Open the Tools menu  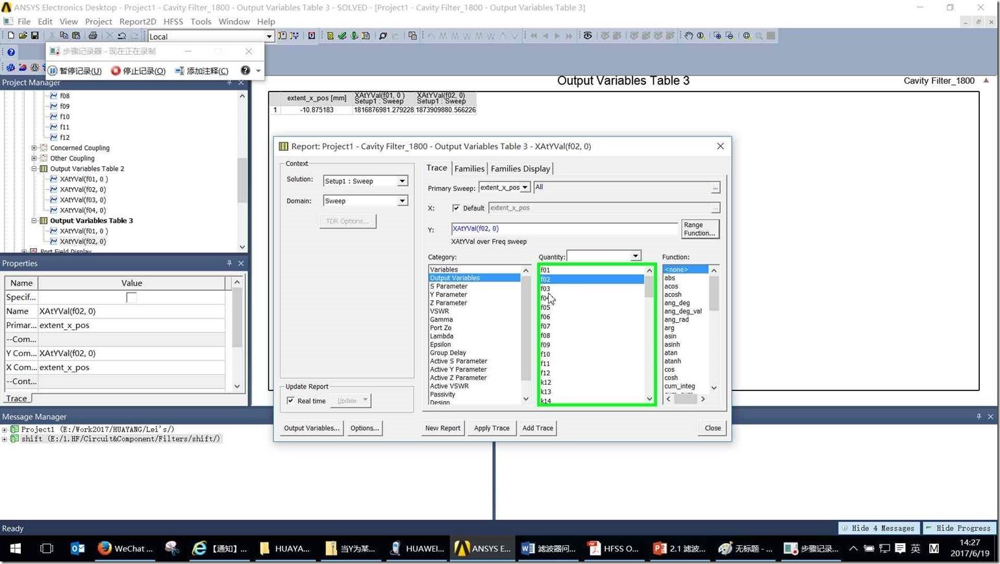click(201, 21)
